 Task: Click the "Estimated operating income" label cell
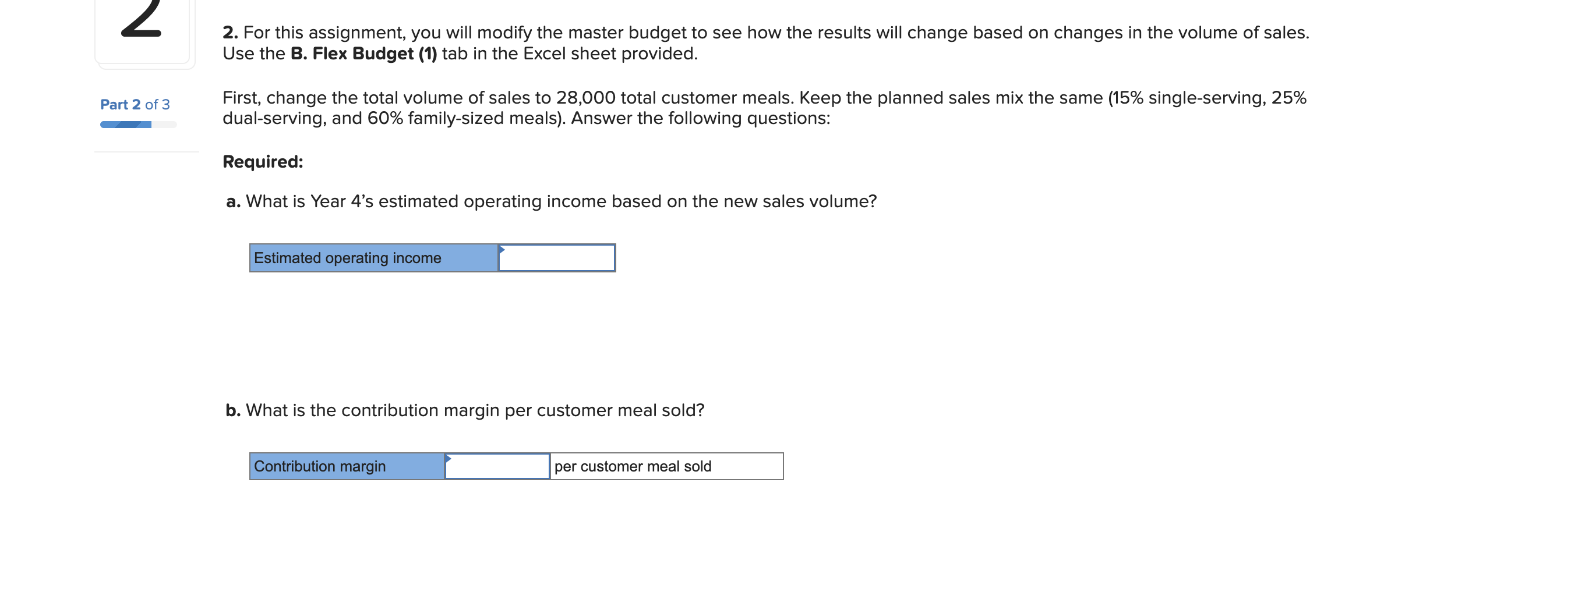pyautogui.click(x=373, y=258)
